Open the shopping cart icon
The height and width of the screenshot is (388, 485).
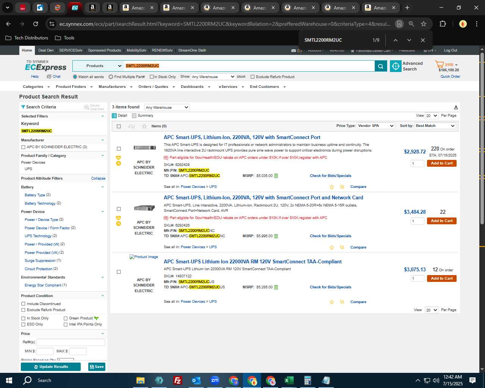pos(439,64)
